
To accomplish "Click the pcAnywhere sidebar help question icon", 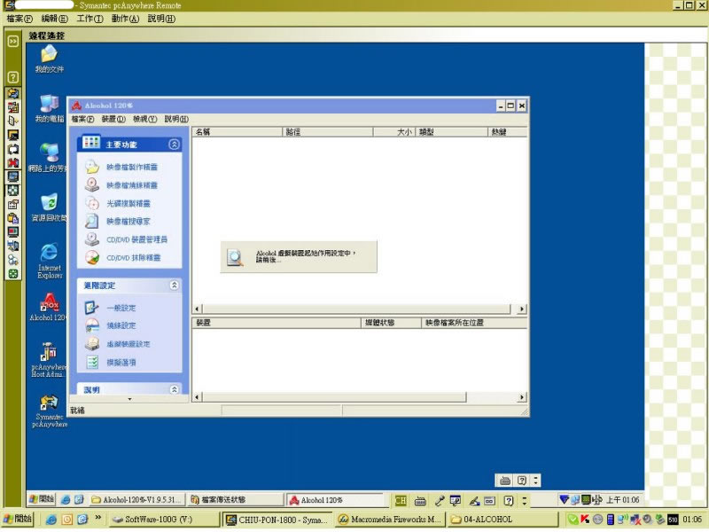I will (13, 77).
